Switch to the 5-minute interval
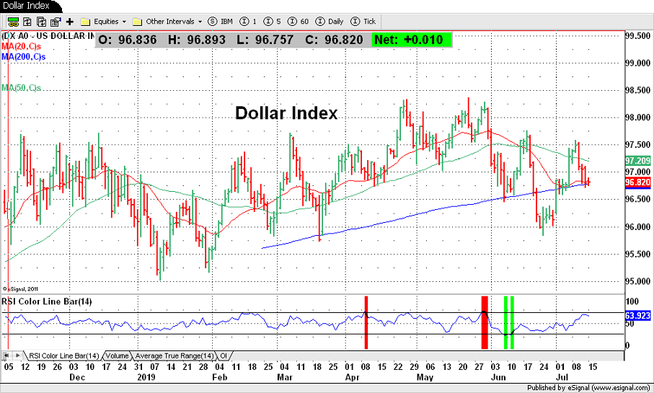 pyautogui.click(x=273, y=22)
